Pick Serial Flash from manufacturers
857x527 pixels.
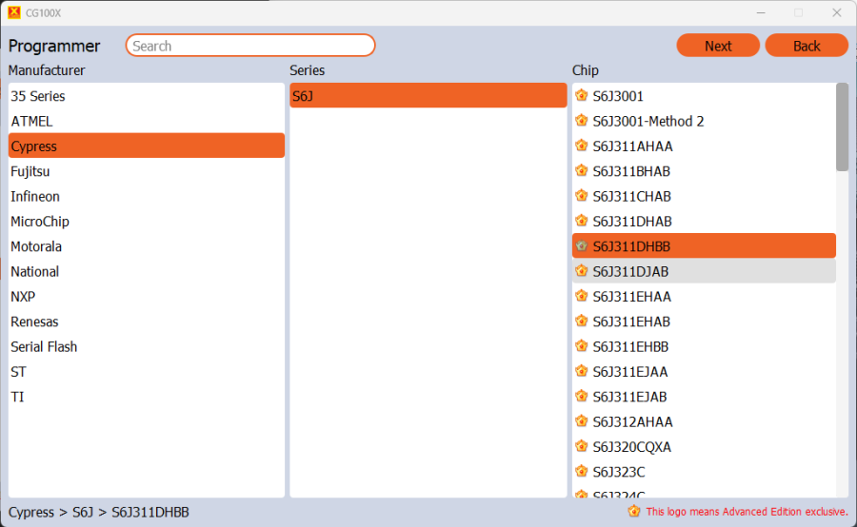pos(44,347)
